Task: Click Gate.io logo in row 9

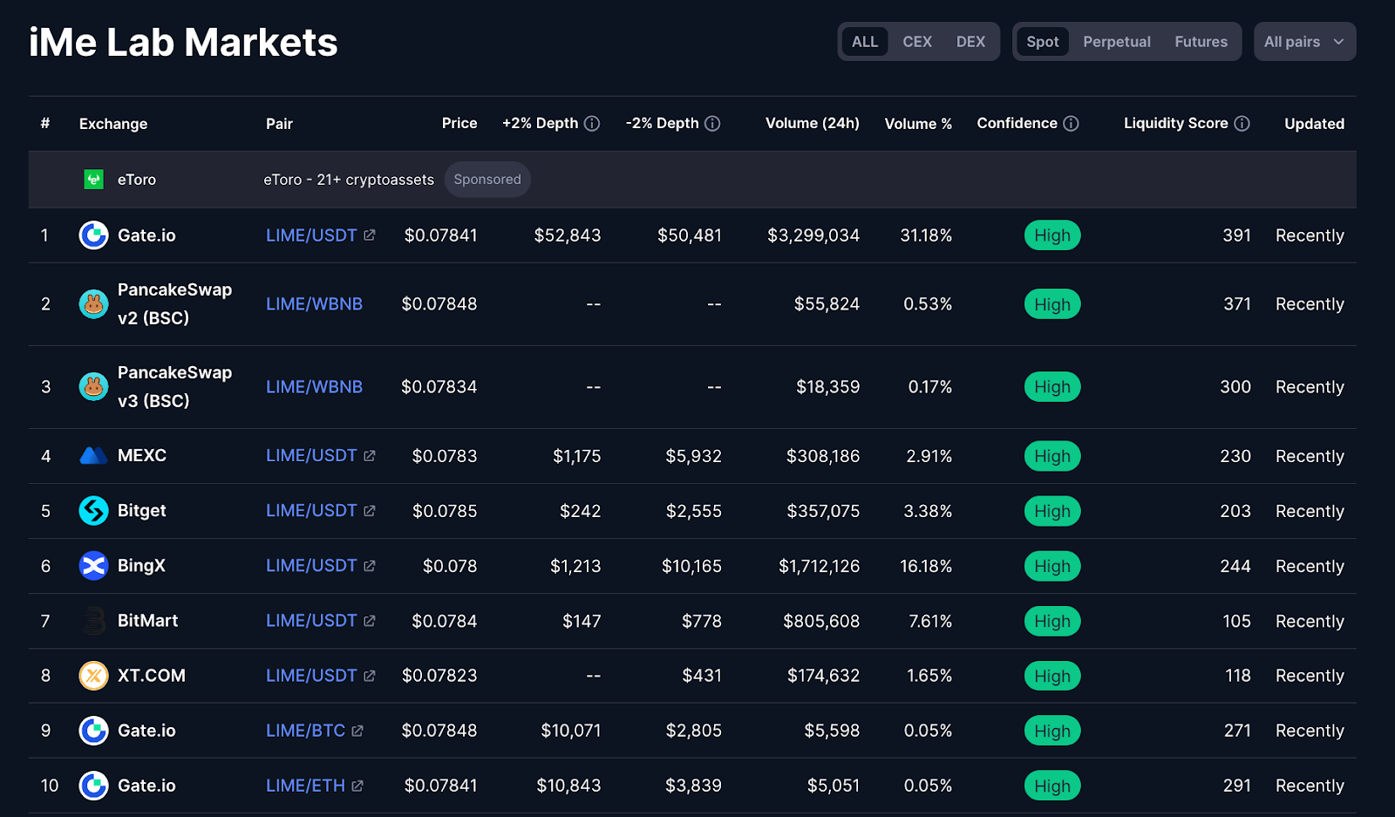Action: [93, 731]
